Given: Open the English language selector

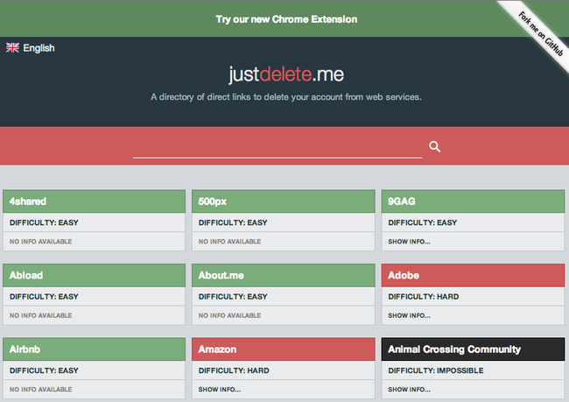Looking at the screenshot, I should (x=39, y=48).
